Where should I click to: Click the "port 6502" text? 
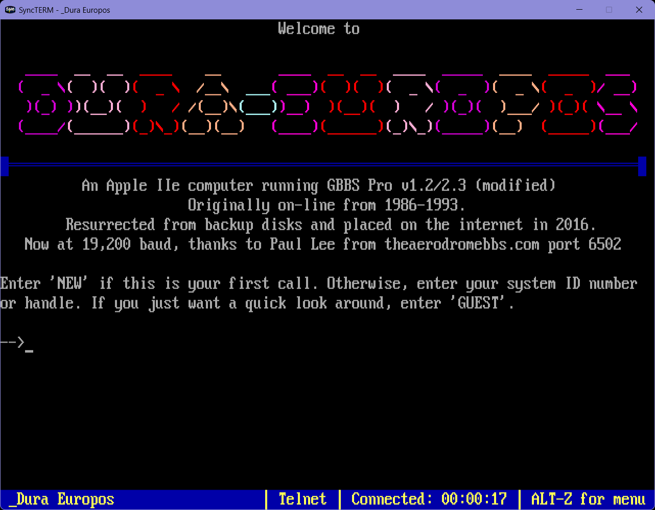[584, 245]
